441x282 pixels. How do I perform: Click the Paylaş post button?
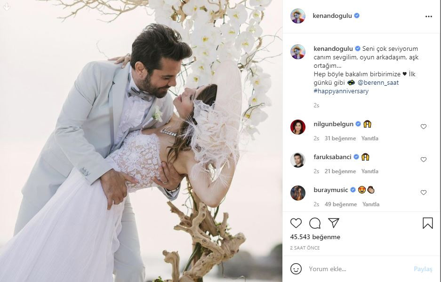(x=423, y=269)
